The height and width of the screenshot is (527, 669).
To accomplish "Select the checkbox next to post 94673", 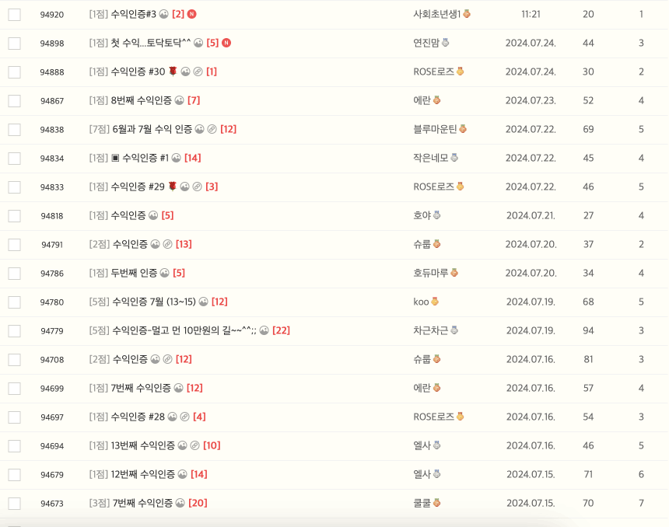I will pyautogui.click(x=13, y=503).
